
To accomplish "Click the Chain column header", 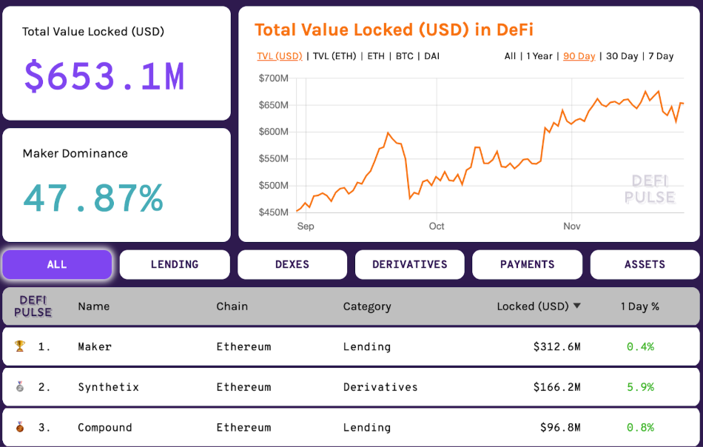I will click(x=232, y=306).
